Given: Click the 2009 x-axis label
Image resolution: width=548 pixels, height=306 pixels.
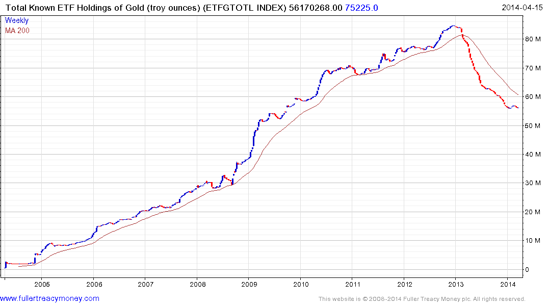Looking at the screenshot, I should 250,284.
